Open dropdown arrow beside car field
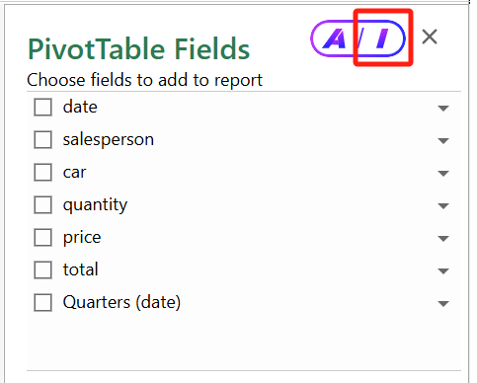This screenshot has height=383, width=477. (443, 174)
